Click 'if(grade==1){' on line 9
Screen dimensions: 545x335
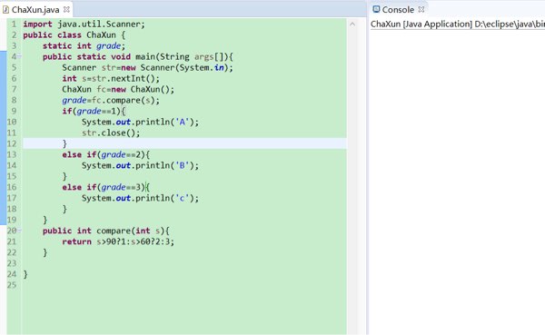(x=94, y=111)
